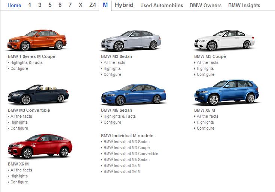Switch to the Hybrid tab
The image size is (275, 192).
pyautogui.click(x=124, y=6)
